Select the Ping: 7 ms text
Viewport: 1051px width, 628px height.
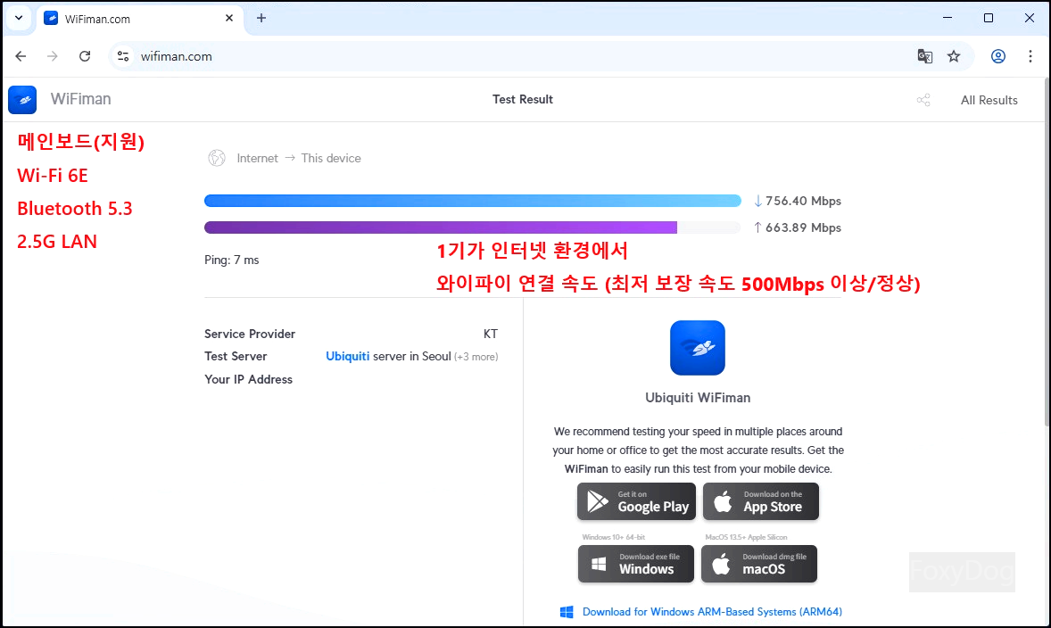click(x=231, y=260)
